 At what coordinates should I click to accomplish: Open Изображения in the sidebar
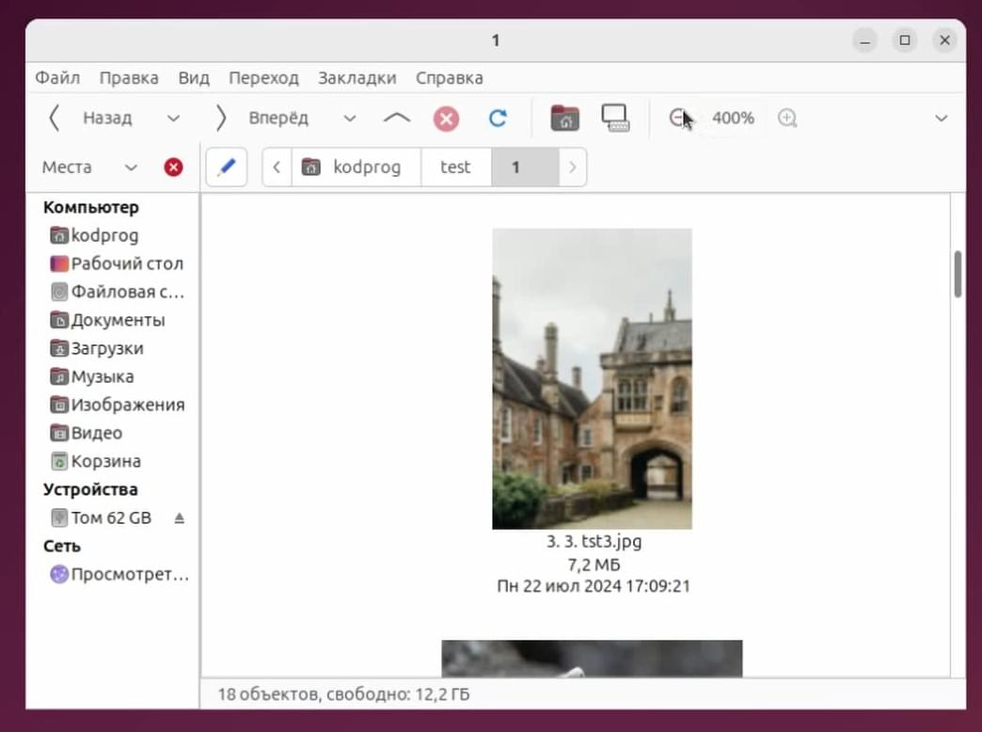[x=118, y=405]
